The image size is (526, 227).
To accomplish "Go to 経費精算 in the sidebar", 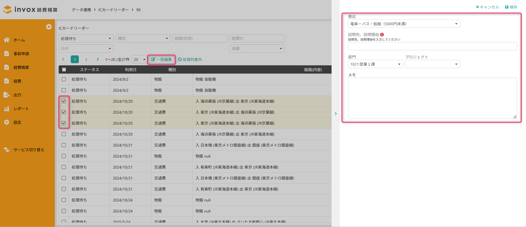I will point(21,67).
